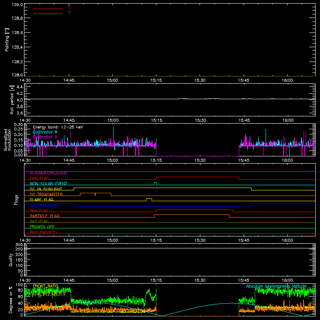Screen dimensions: 320x320
Task: Click the '4.4' tick on Roll period axis
Action: [x=20, y=87]
